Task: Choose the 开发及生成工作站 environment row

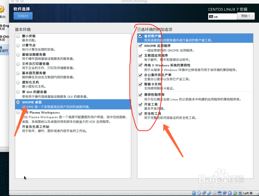Action: pos(73,129)
